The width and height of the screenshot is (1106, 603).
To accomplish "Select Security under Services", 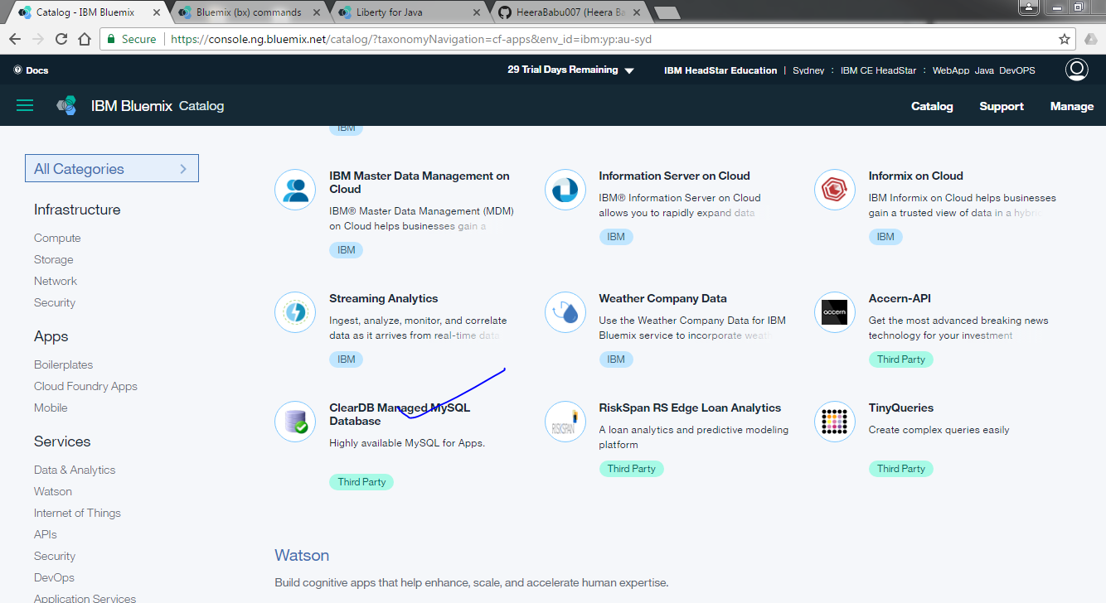I will click(x=55, y=556).
